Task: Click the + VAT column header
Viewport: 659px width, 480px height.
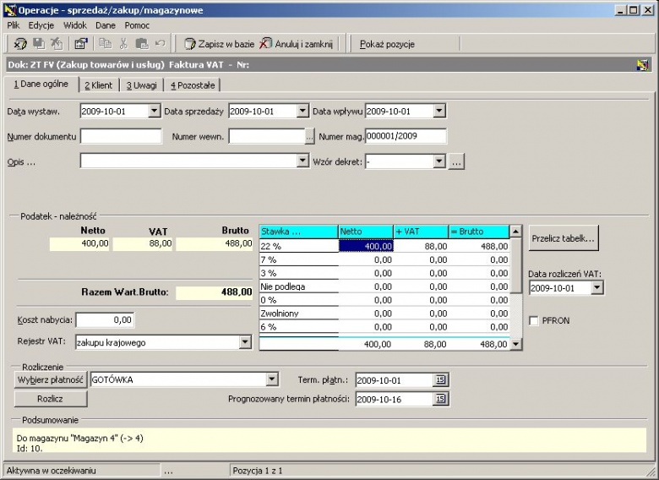Action: click(x=421, y=232)
